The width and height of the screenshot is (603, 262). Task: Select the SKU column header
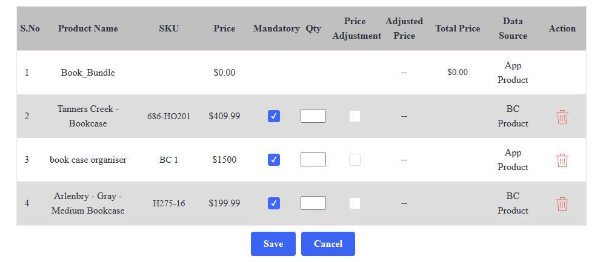(x=169, y=28)
